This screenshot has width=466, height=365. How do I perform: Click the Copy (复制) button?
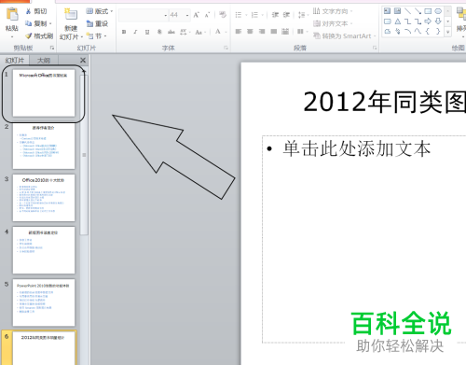[x=36, y=23]
